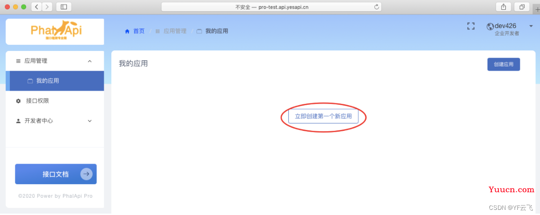The width and height of the screenshot is (540, 215).
Task: Go forward in Safari history
Action: point(47,7)
